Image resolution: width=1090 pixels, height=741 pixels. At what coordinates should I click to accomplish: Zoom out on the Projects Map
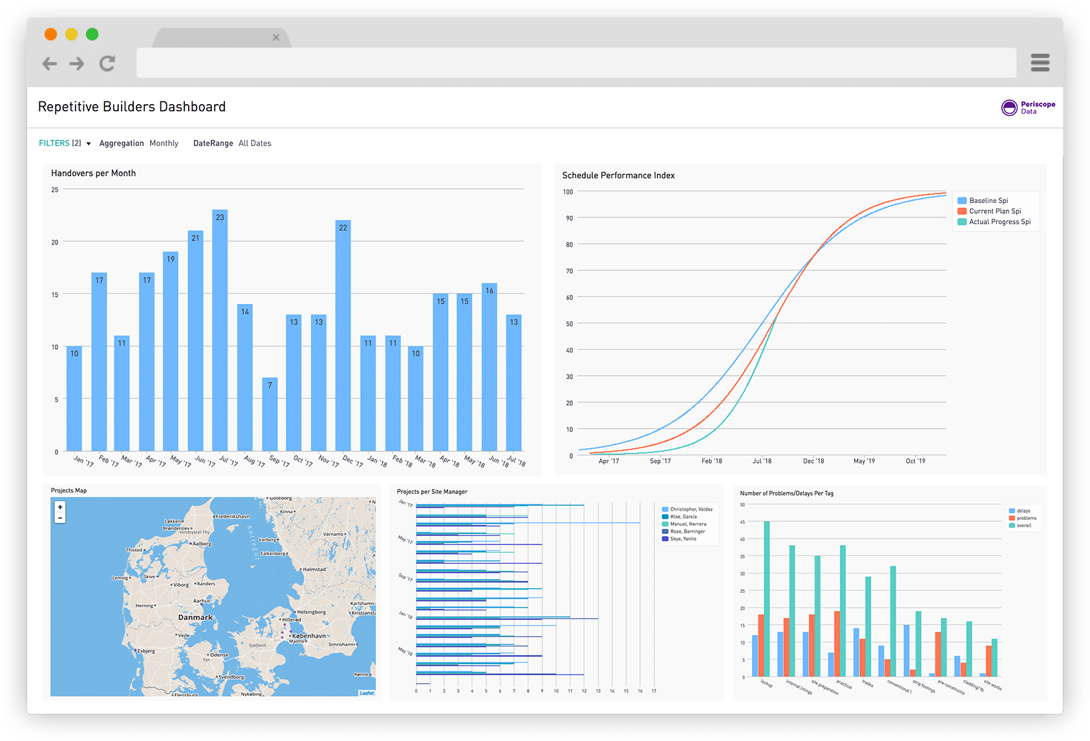60,518
